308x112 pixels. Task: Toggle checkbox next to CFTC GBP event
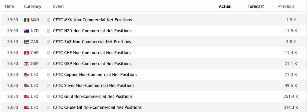tap(49, 64)
